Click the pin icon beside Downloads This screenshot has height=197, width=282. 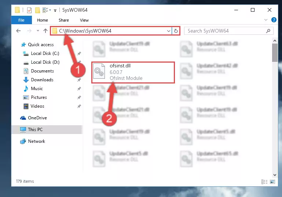(x=79, y=80)
